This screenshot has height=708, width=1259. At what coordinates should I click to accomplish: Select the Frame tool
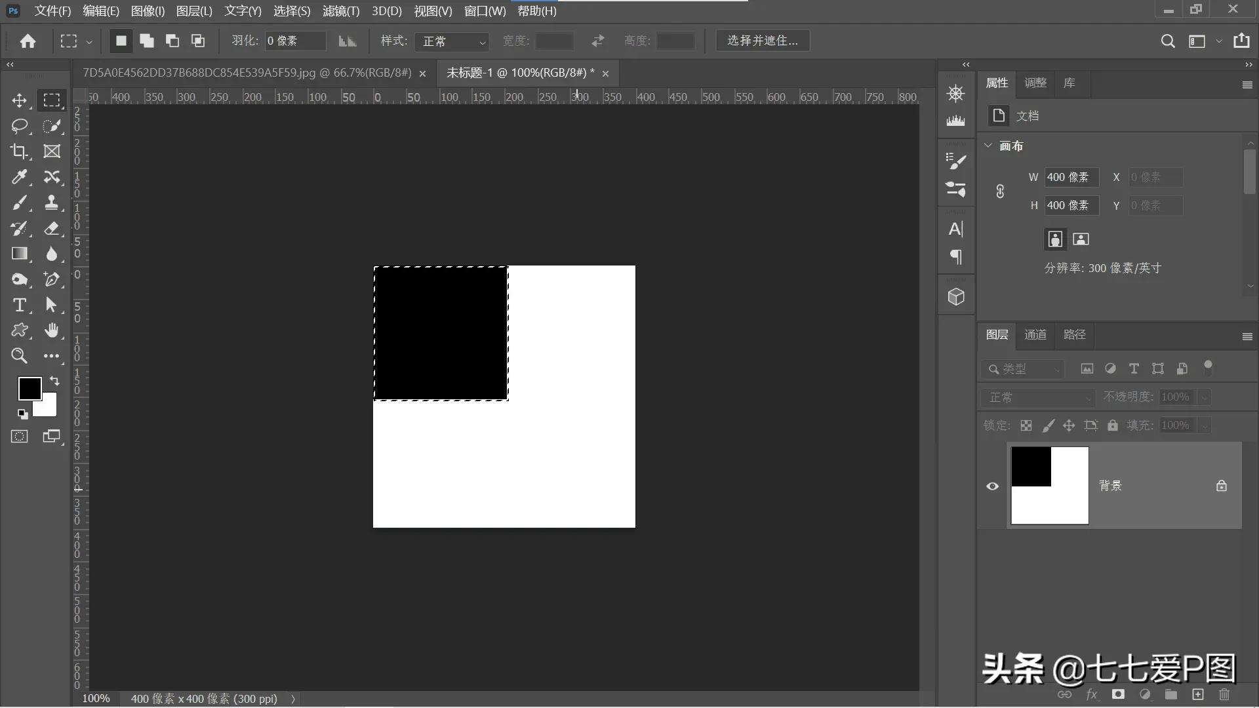pyautogui.click(x=52, y=151)
